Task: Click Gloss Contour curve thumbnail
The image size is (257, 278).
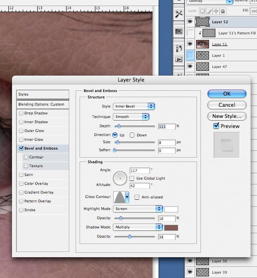Action: click(119, 197)
